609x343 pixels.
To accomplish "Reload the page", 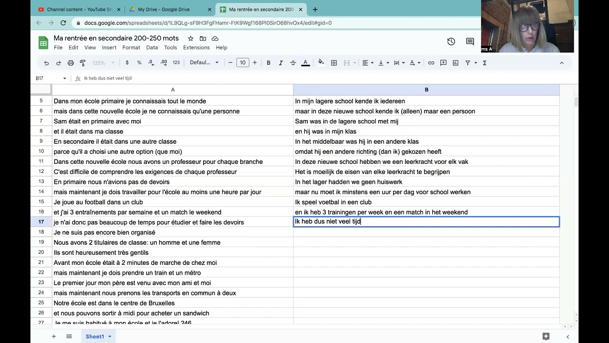I will [x=63, y=23].
